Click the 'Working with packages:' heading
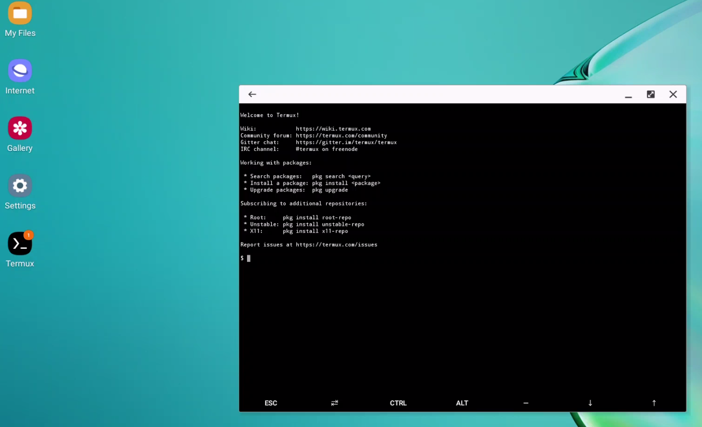Screen dimensions: 702x427 click(x=276, y=163)
